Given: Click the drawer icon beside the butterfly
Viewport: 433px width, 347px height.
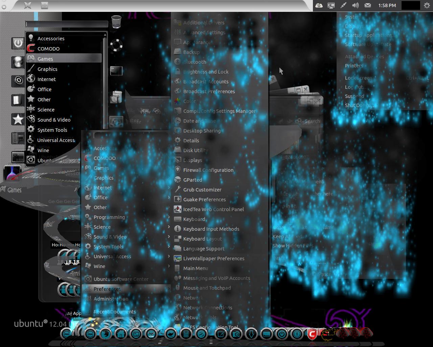Looking at the screenshot, I should [44, 5].
